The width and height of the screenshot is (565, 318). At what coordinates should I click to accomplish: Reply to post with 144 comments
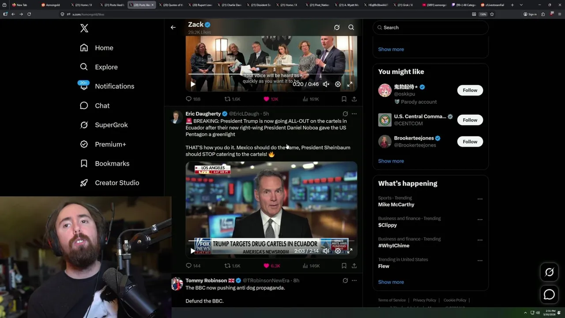click(193, 266)
